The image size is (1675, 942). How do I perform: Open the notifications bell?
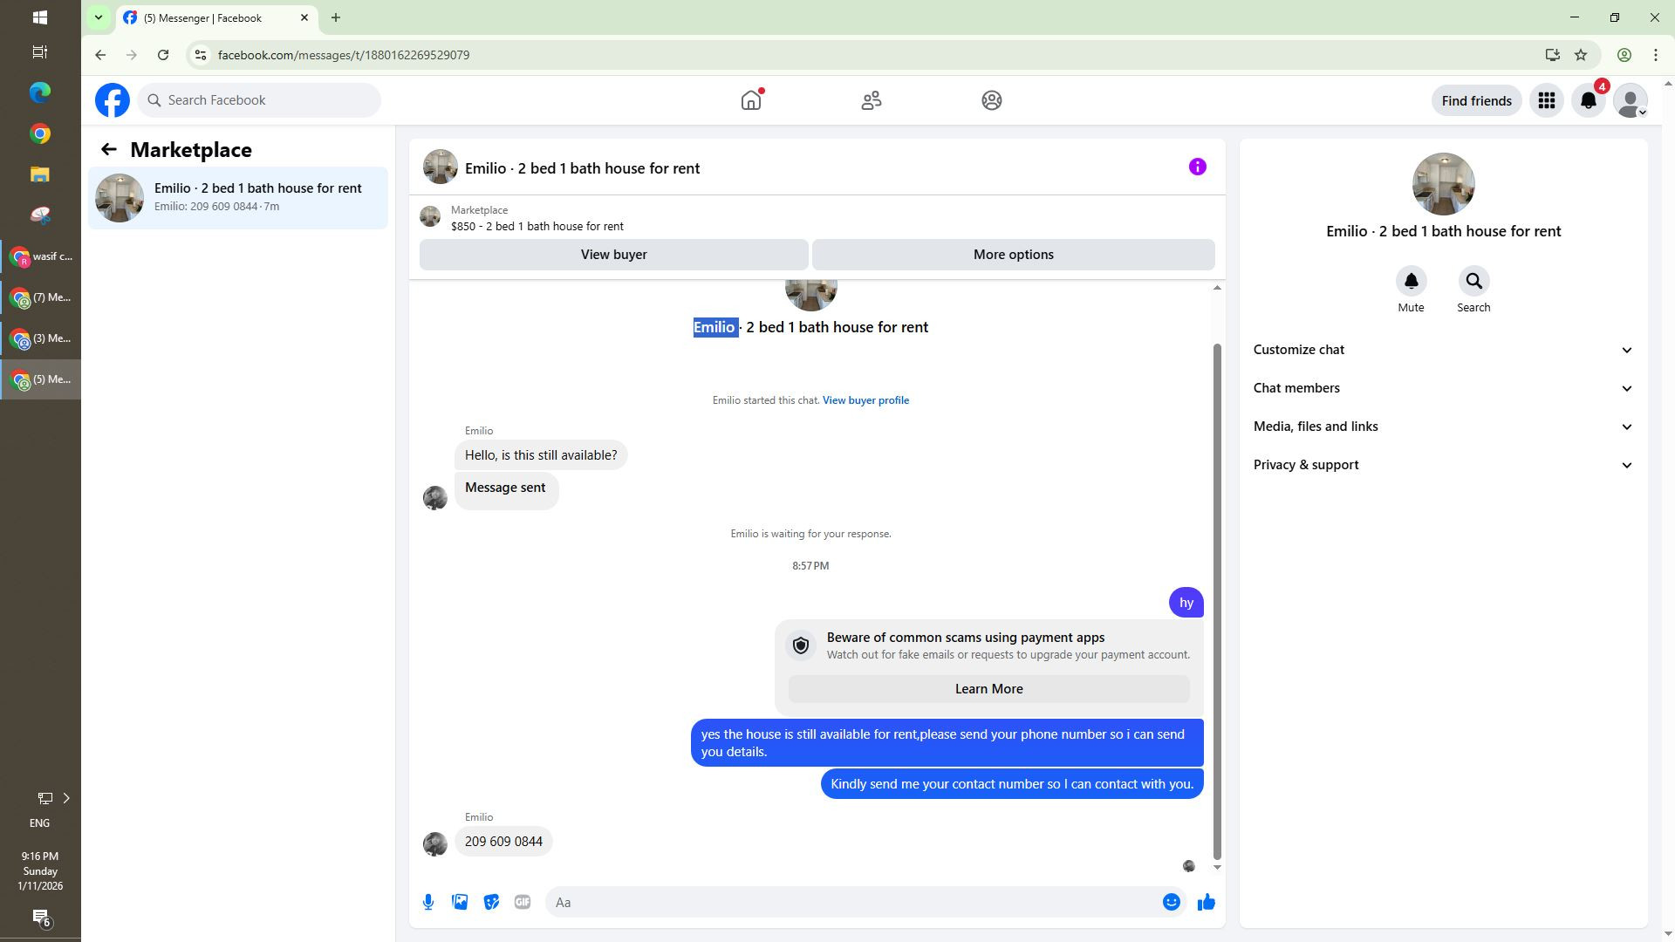[1589, 100]
